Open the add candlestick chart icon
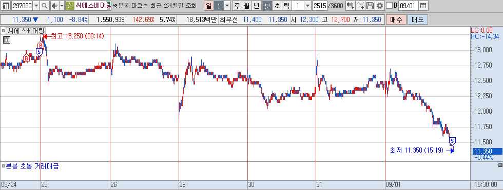Image resolution: width=503 pixels, height=190 pixels. (x=351, y=6)
